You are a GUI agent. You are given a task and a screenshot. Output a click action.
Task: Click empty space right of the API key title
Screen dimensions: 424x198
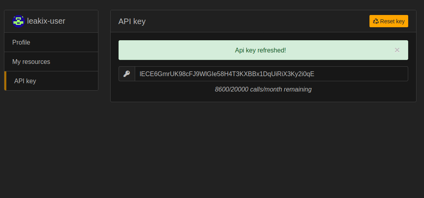(x=257, y=21)
